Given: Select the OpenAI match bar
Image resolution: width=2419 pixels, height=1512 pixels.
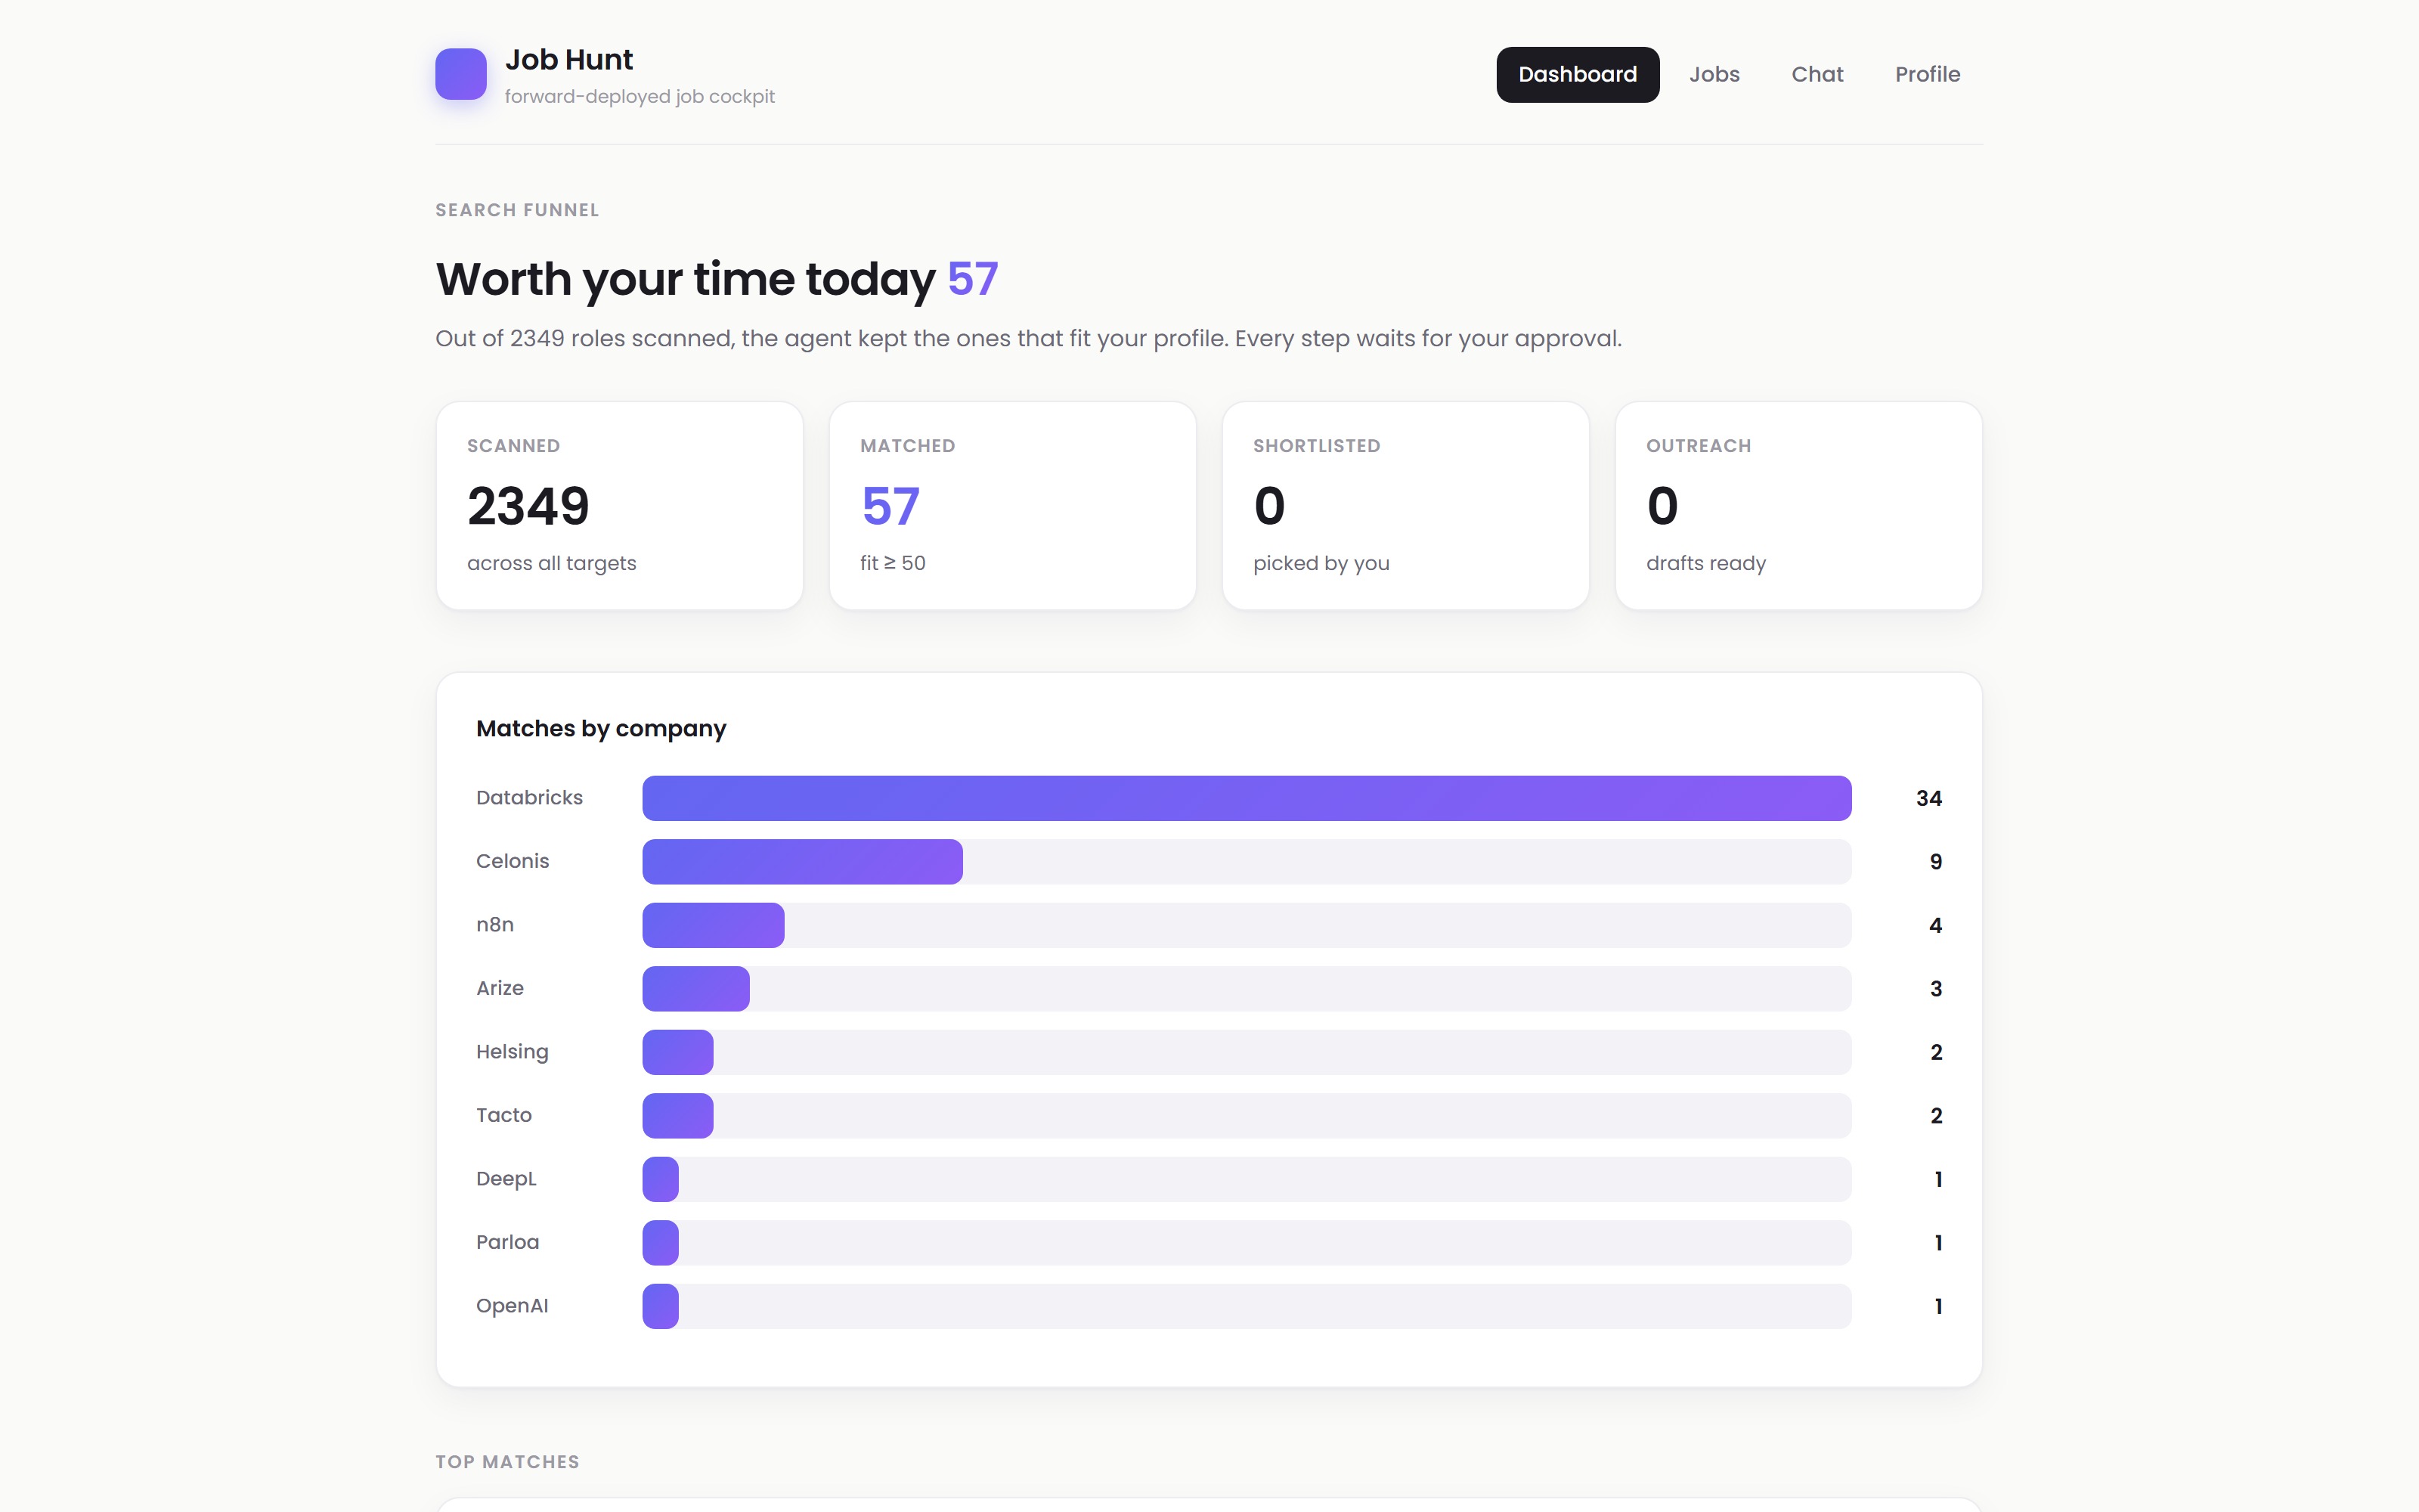Looking at the screenshot, I should pos(1247,1306).
